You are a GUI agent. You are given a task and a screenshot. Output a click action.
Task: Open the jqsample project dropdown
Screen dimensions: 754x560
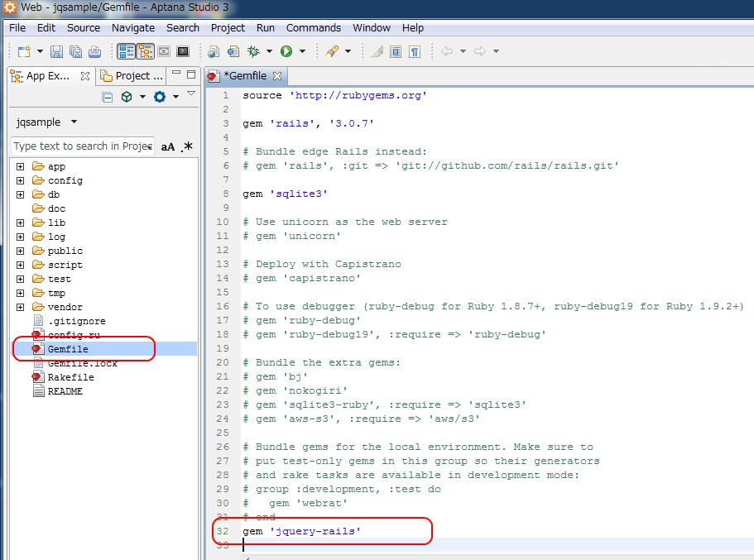[74, 122]
